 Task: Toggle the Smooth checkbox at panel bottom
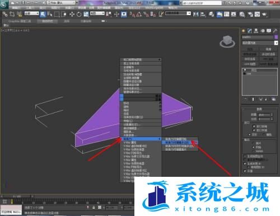[x=245, y=171]
